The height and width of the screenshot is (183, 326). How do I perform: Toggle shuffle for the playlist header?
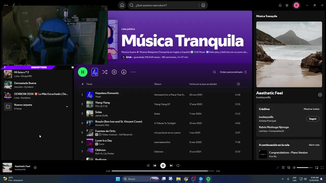pyautogui.click(x=105, y=72)
